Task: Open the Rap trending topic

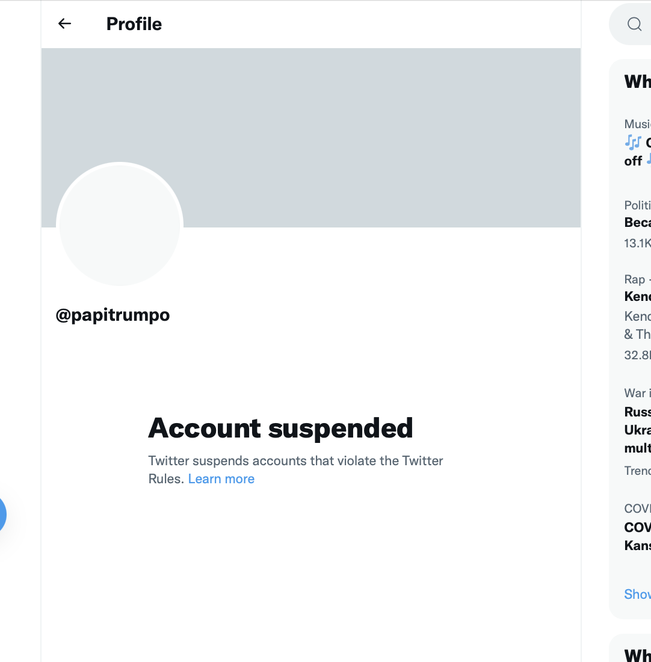Action: point(638,317)
